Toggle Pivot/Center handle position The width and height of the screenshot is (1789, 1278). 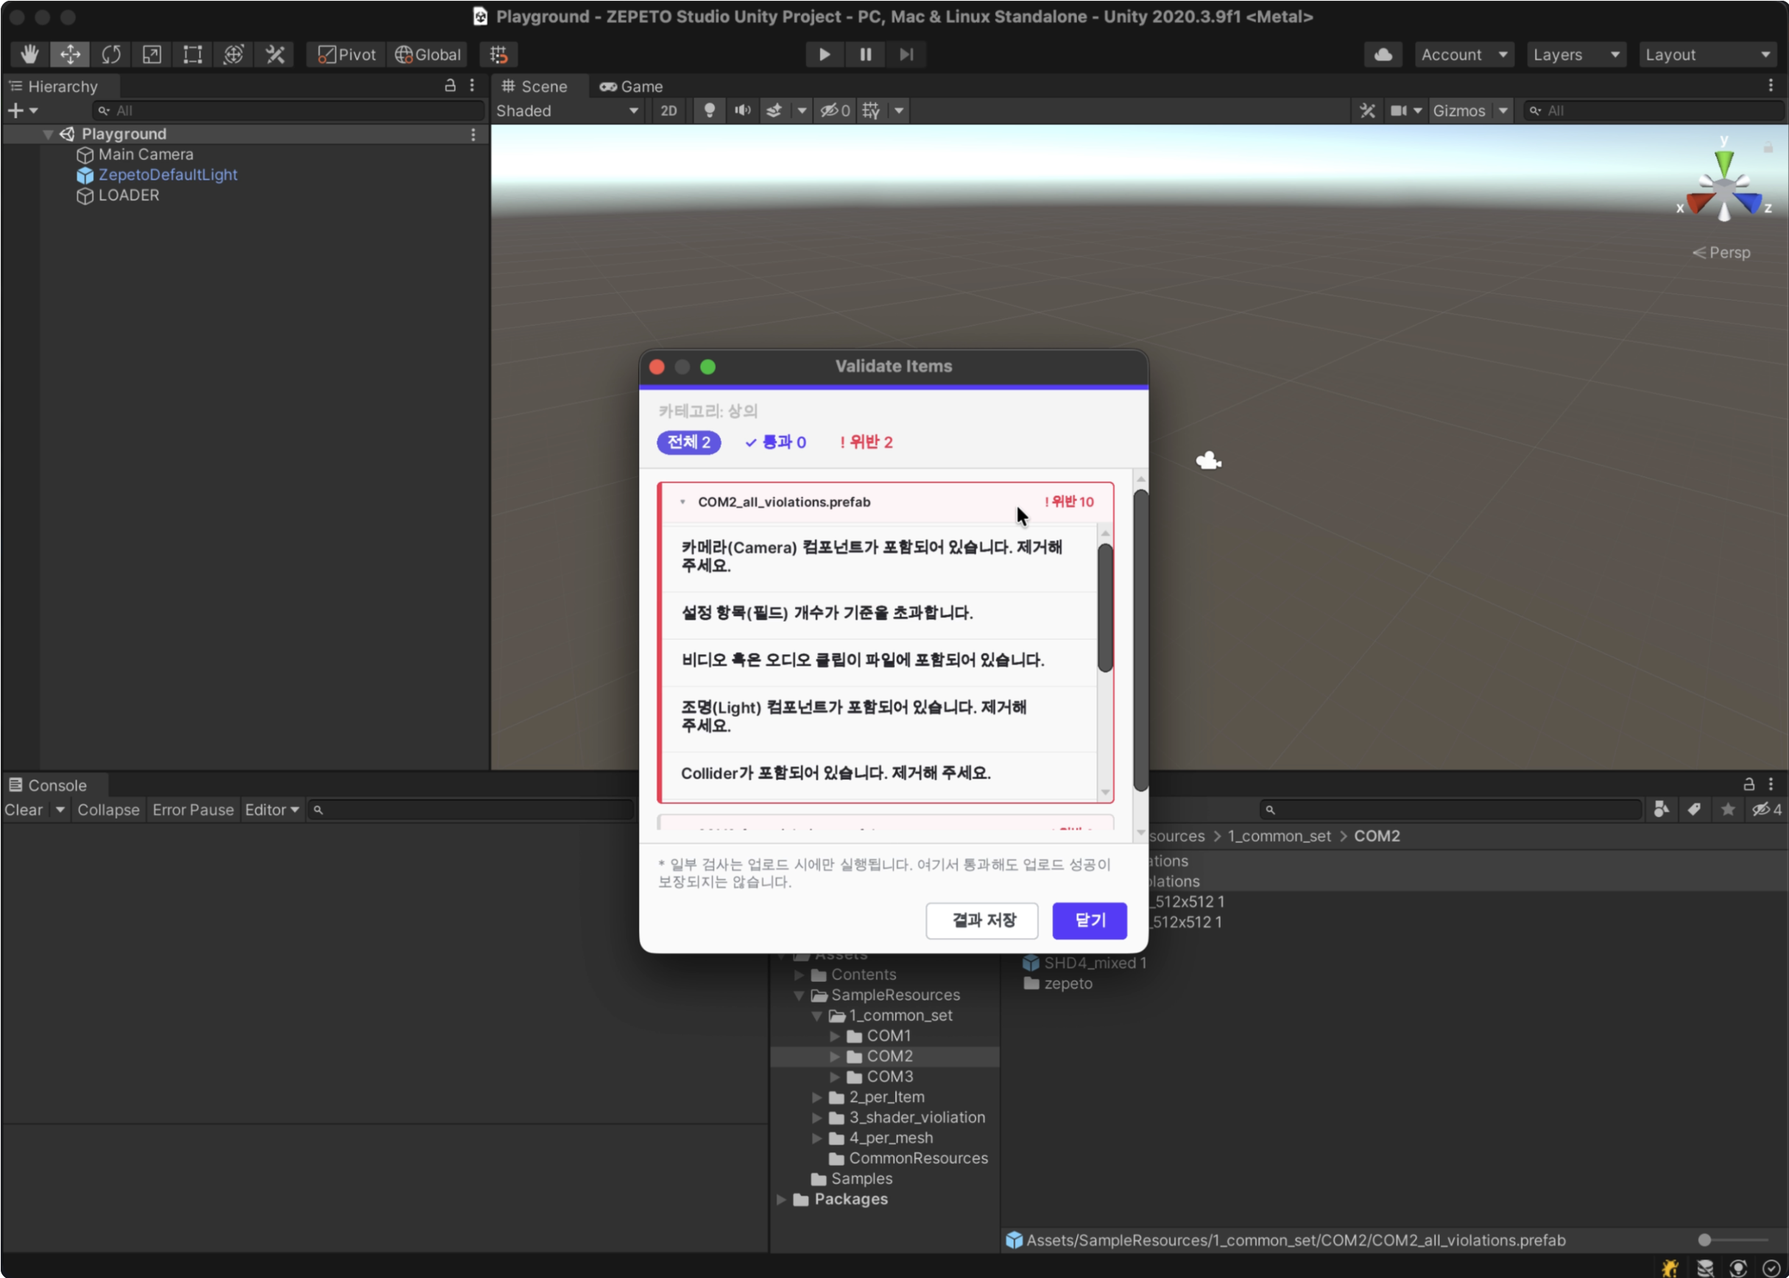(346, 54)
